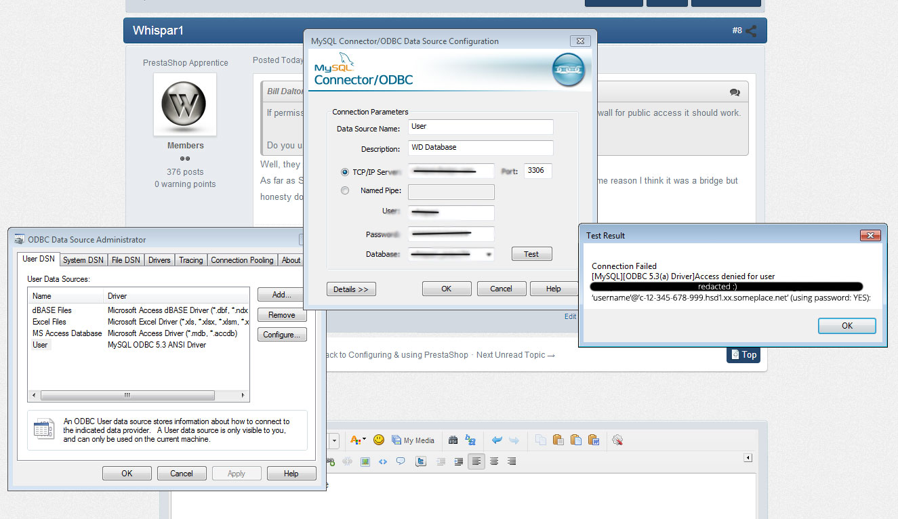Cancel the ODBC Data Source Administrator dialog

[x=182, y=474]
